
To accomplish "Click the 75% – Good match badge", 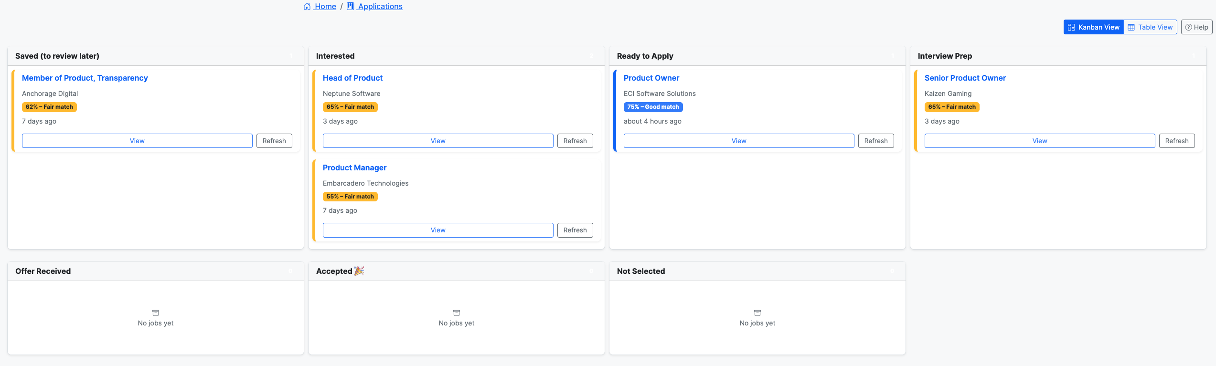I will pyautogui.click(x=653, y=107).
